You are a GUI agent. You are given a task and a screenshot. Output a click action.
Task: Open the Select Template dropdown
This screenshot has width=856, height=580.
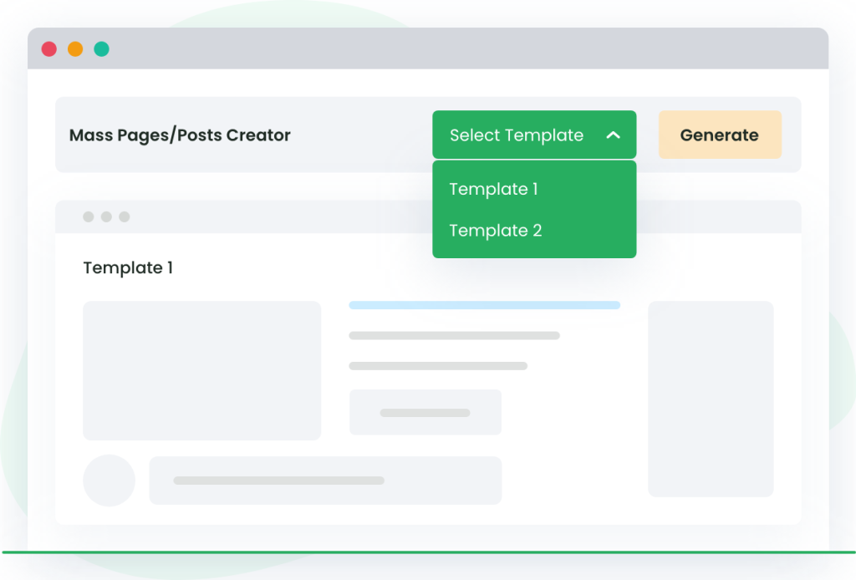517,135
